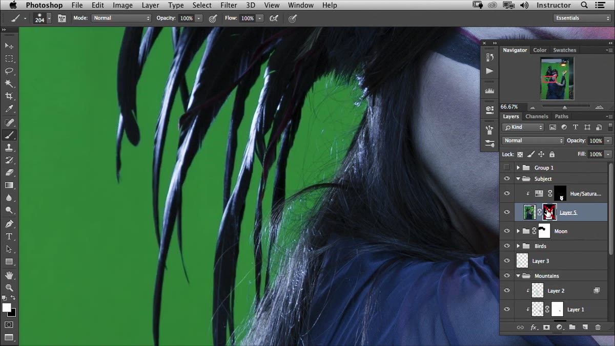This screenshot has height=346, width=615.
Task: Add a layer mask from Layers footer
Action: point(546,327)
